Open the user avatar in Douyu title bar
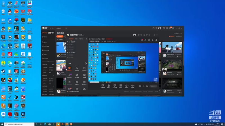The width and height of the screenshot is (225, 126). point(159,28)
